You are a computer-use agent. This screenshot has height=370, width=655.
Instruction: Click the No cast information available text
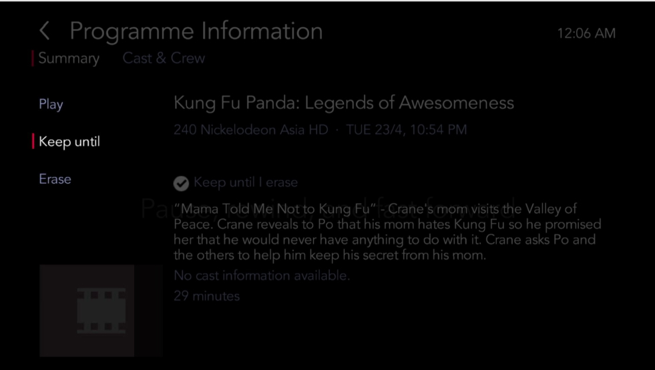[x=262, y=276]
